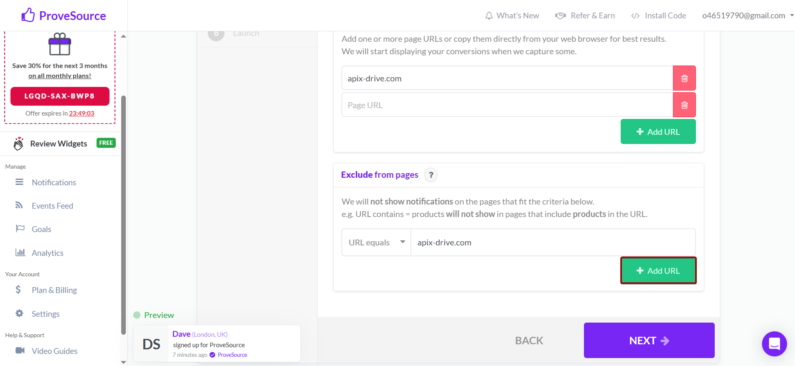This screenshot has height=366, width=795.
Task: Click the code brackets icon beside Install Code
Action: [x=635, y=16]
